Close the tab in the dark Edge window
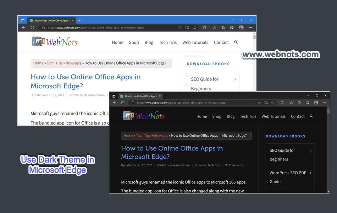Screen dimensions: 337x213 click(x=160, y=96)
